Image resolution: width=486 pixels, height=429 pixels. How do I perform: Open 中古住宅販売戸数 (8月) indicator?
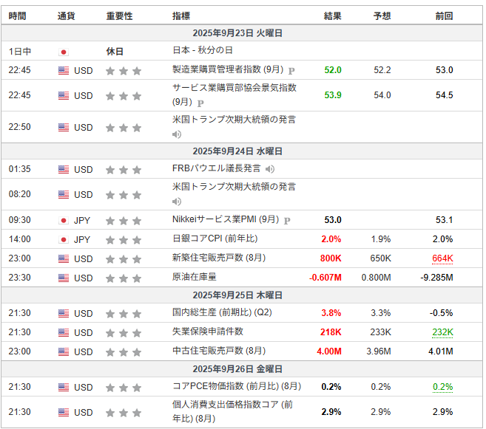(219, 351)
